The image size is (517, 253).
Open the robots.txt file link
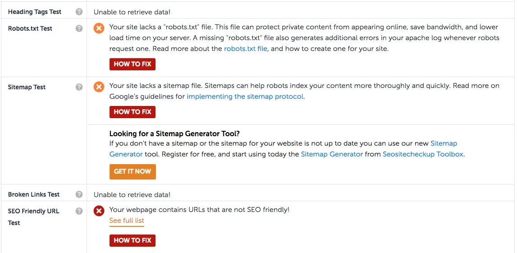point(245,49)
